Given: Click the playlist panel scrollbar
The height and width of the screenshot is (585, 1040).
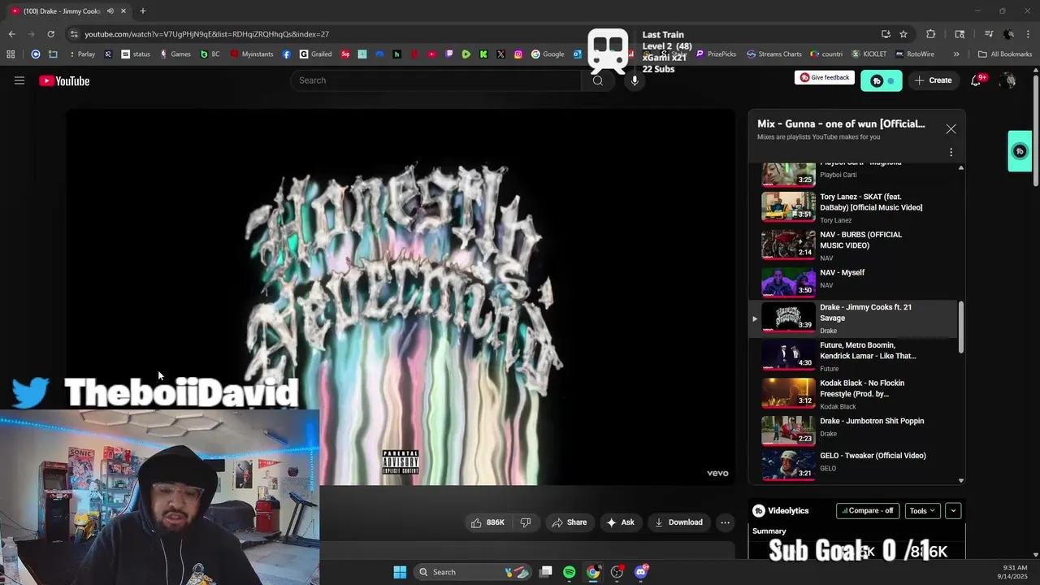Looking at the screenshot, I should pos(961,327).
